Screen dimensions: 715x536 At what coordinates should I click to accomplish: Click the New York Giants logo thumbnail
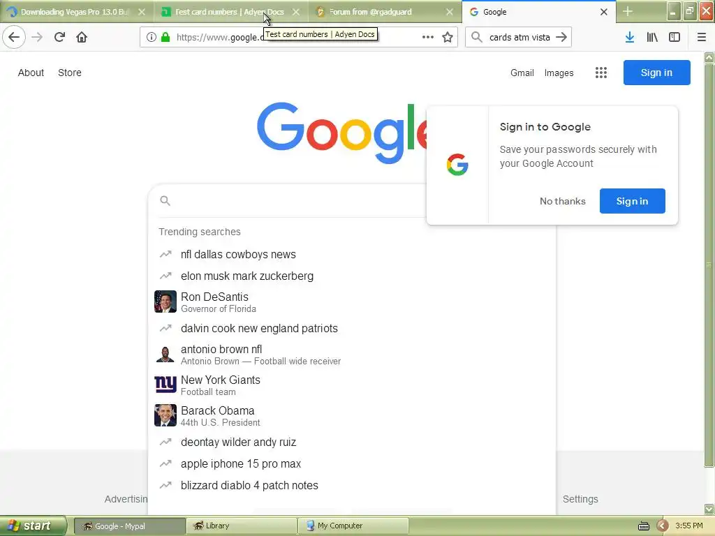pos(165,385)
